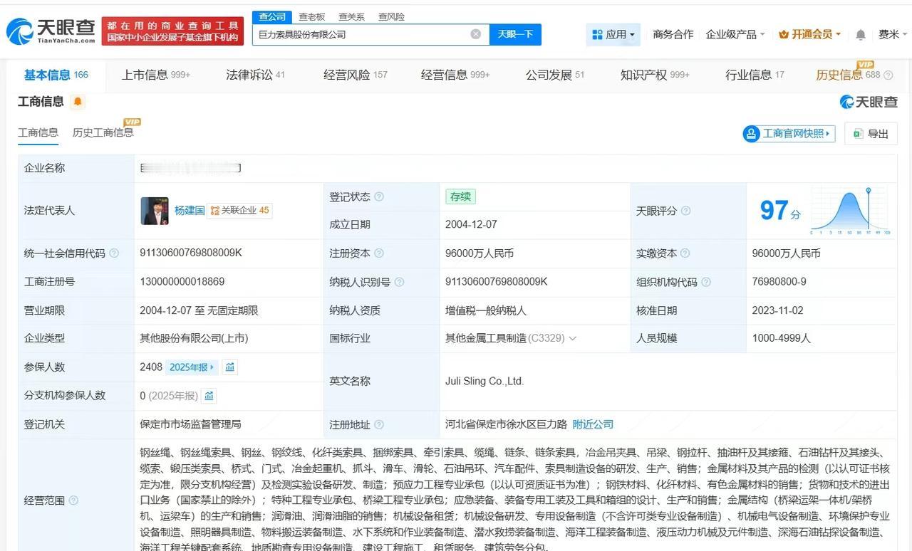Open the 附近公司 link
The height and width of the screenshot is (551, 912).
[593, 424]
